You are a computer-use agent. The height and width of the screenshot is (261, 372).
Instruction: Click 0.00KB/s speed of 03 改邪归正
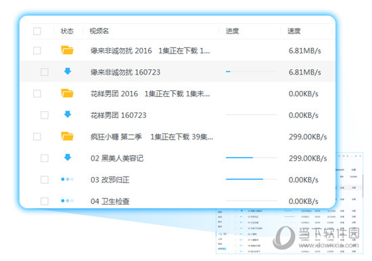[x=304, y=180]
